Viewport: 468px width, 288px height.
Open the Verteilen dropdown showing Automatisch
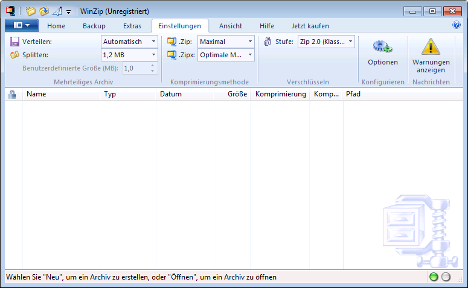129,42
